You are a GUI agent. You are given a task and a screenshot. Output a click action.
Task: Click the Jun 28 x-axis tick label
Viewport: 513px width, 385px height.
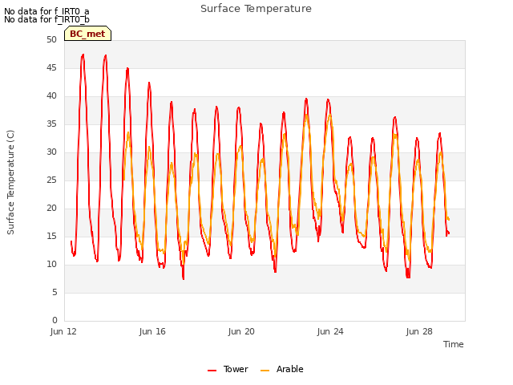pos(419,331)
